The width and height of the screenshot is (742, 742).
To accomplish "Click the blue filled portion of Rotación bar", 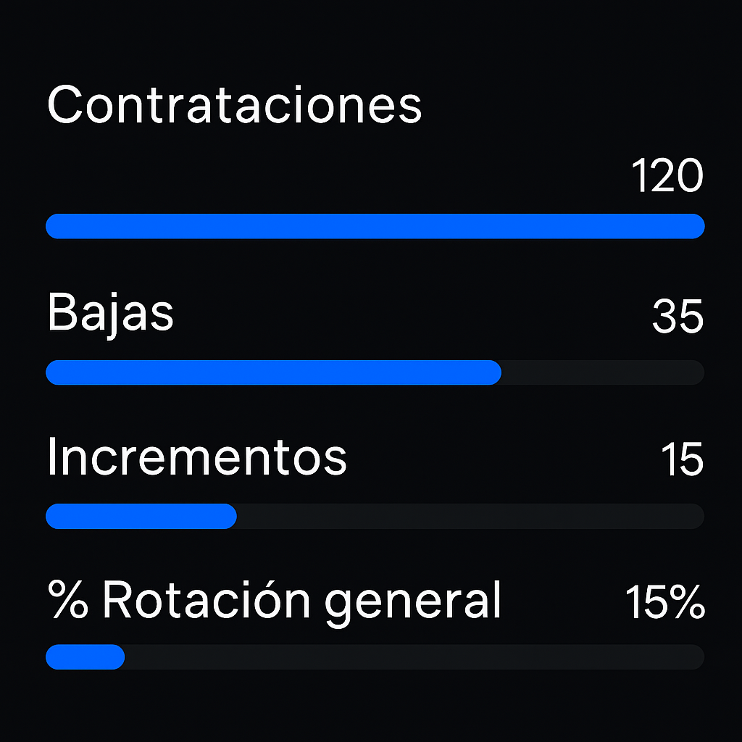I will pos(84,657).
